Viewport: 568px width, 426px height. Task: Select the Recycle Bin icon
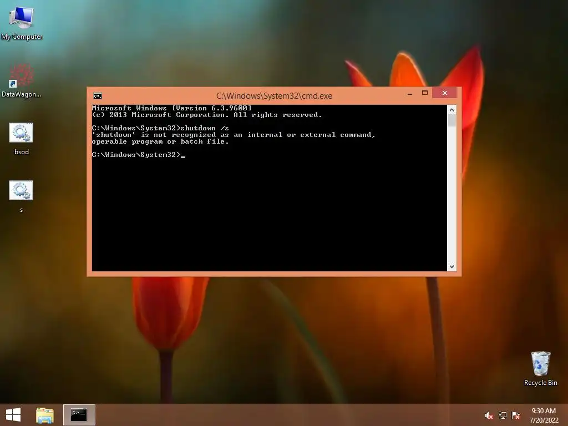(540, 368)
